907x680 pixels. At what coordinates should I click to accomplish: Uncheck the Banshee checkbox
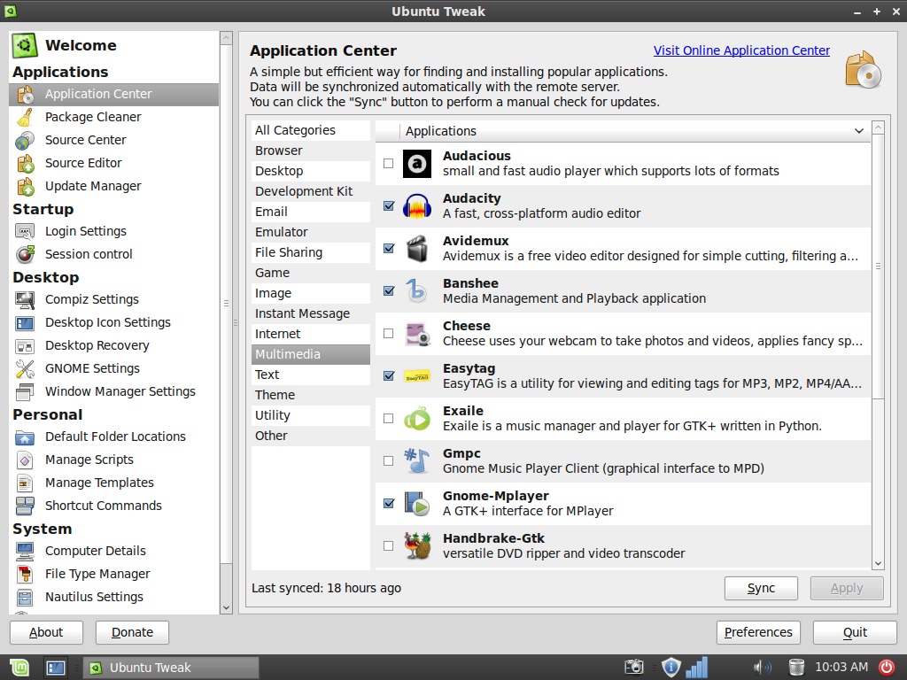(389, 290)
